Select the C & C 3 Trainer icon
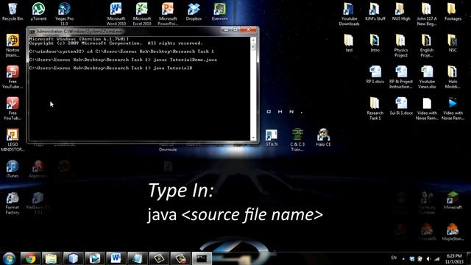Viewport: 471px width, 265px height. 297,140
